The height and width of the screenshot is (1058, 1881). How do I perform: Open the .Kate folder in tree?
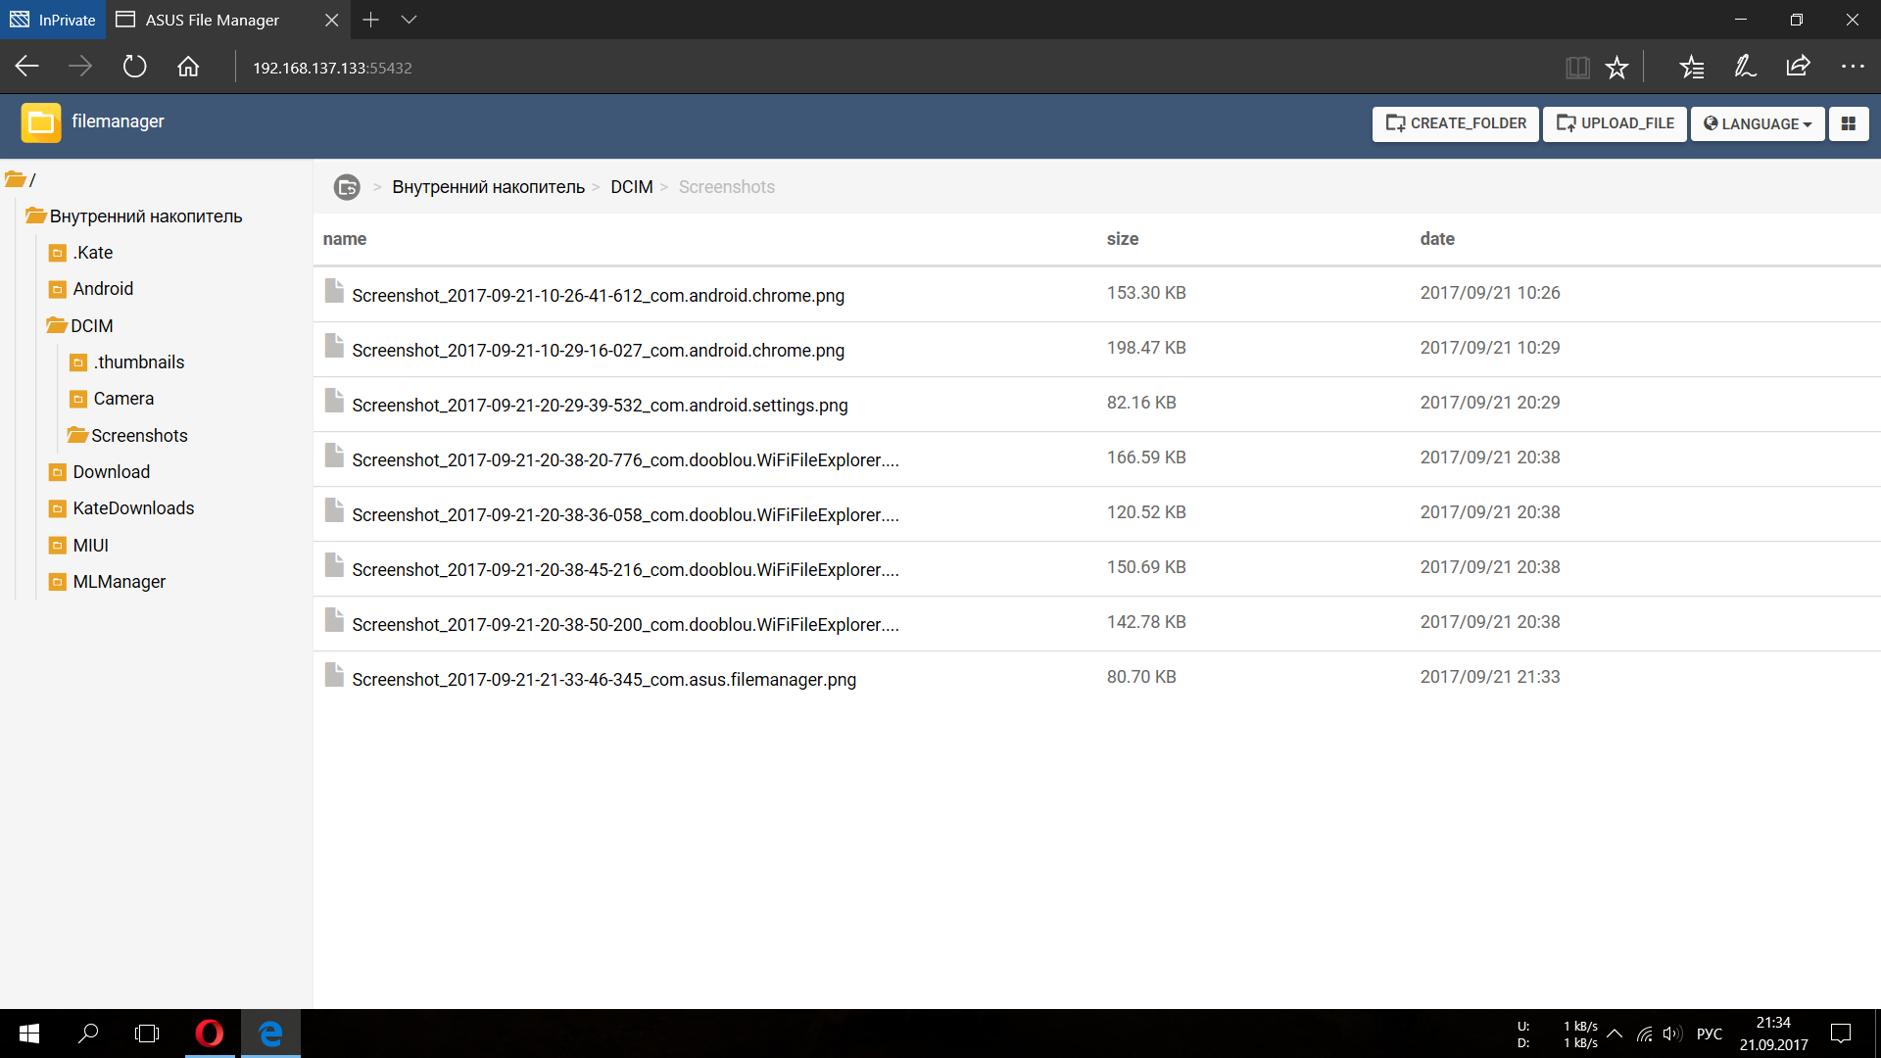click(82, 253)
